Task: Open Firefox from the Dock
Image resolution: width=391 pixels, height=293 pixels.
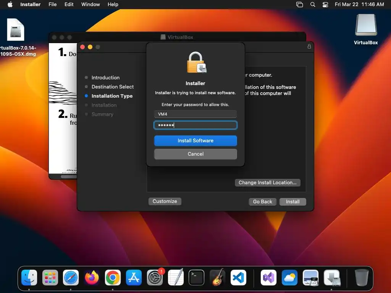Action: 92,278
